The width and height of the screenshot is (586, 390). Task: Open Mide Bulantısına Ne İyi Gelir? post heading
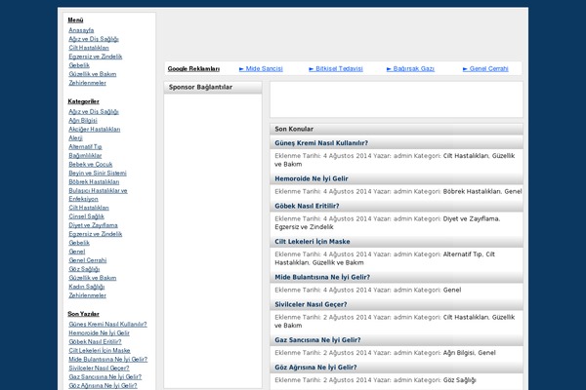pyautogui.click(x=322, y=277)
